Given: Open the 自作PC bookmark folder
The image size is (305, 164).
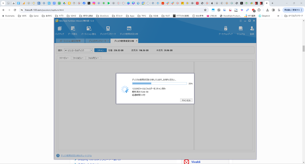Looking at the screenshot, I should click(x=47, y=16).
